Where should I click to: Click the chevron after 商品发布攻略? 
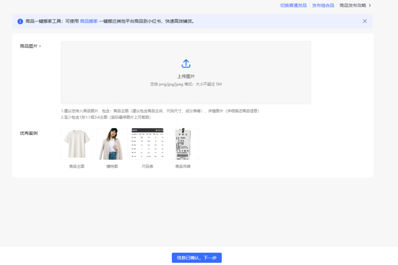370,6
